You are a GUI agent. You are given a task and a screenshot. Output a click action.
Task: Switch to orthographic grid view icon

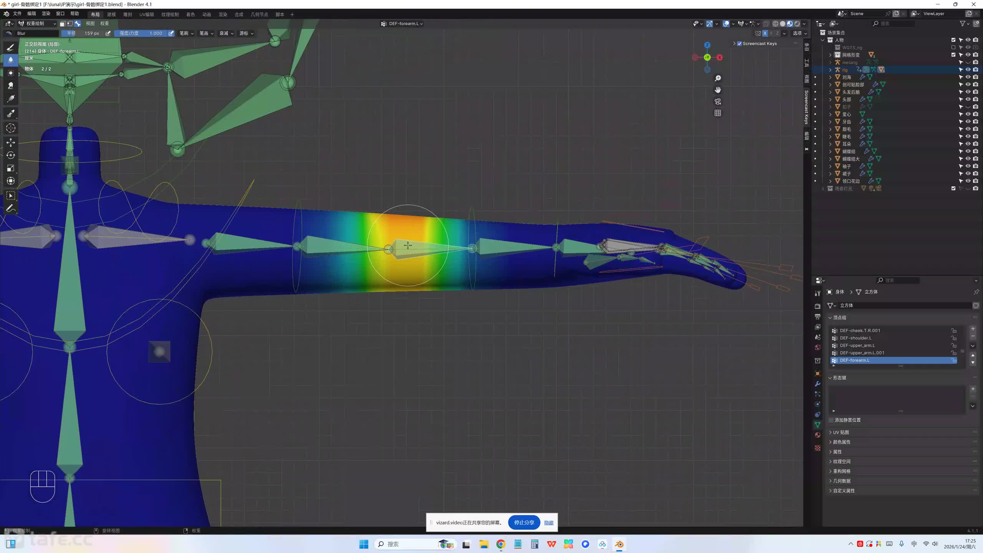click(x=718, y=113)
